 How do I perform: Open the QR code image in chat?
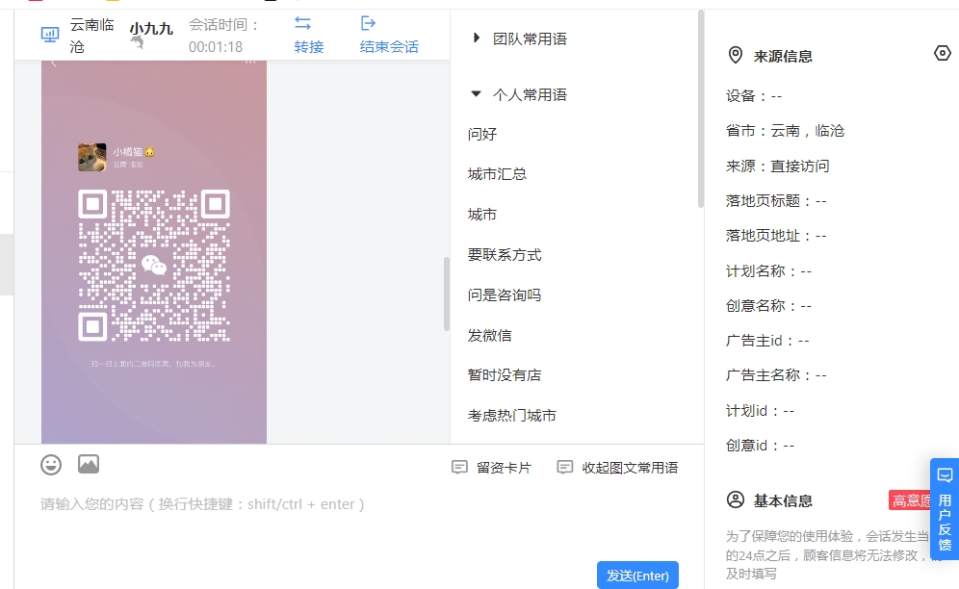(x=154, y=266)
